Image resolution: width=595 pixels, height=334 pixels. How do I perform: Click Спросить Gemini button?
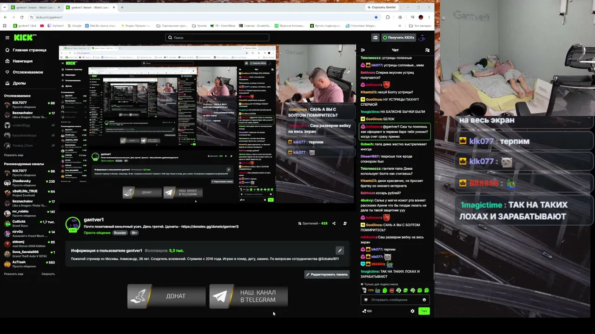coord(382,7)
